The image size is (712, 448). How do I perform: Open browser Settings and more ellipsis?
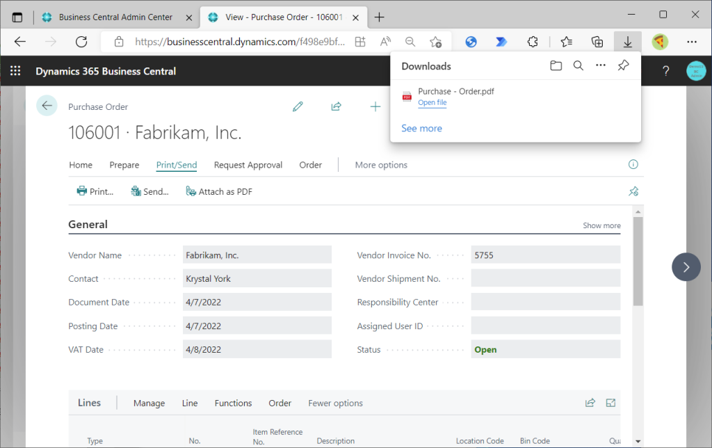pyautogui.click(x=692, y=42)
